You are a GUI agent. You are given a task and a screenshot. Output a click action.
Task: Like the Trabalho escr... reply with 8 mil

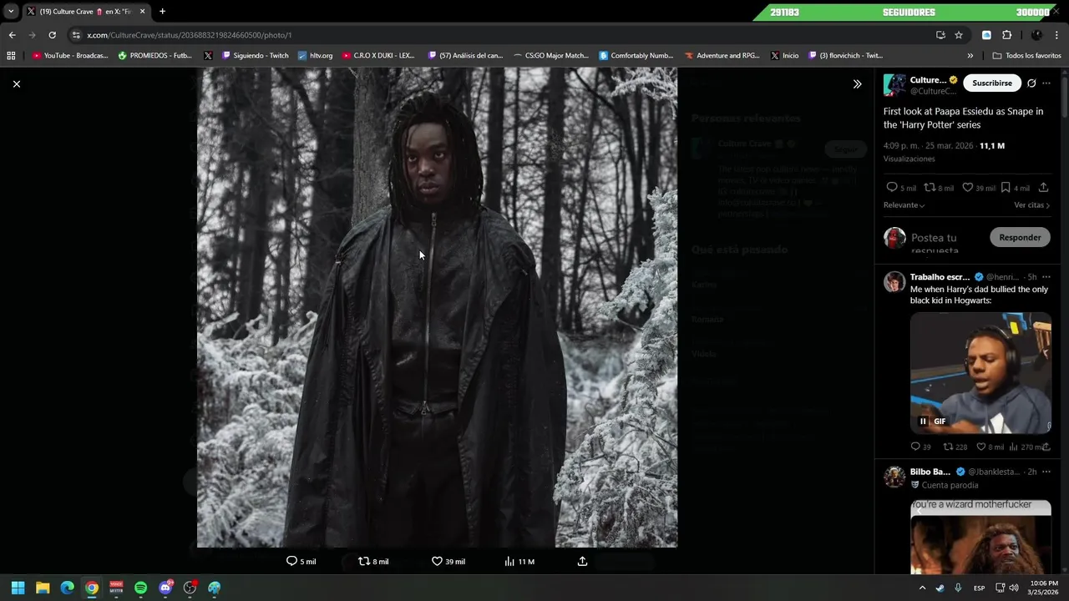(981, 447)
